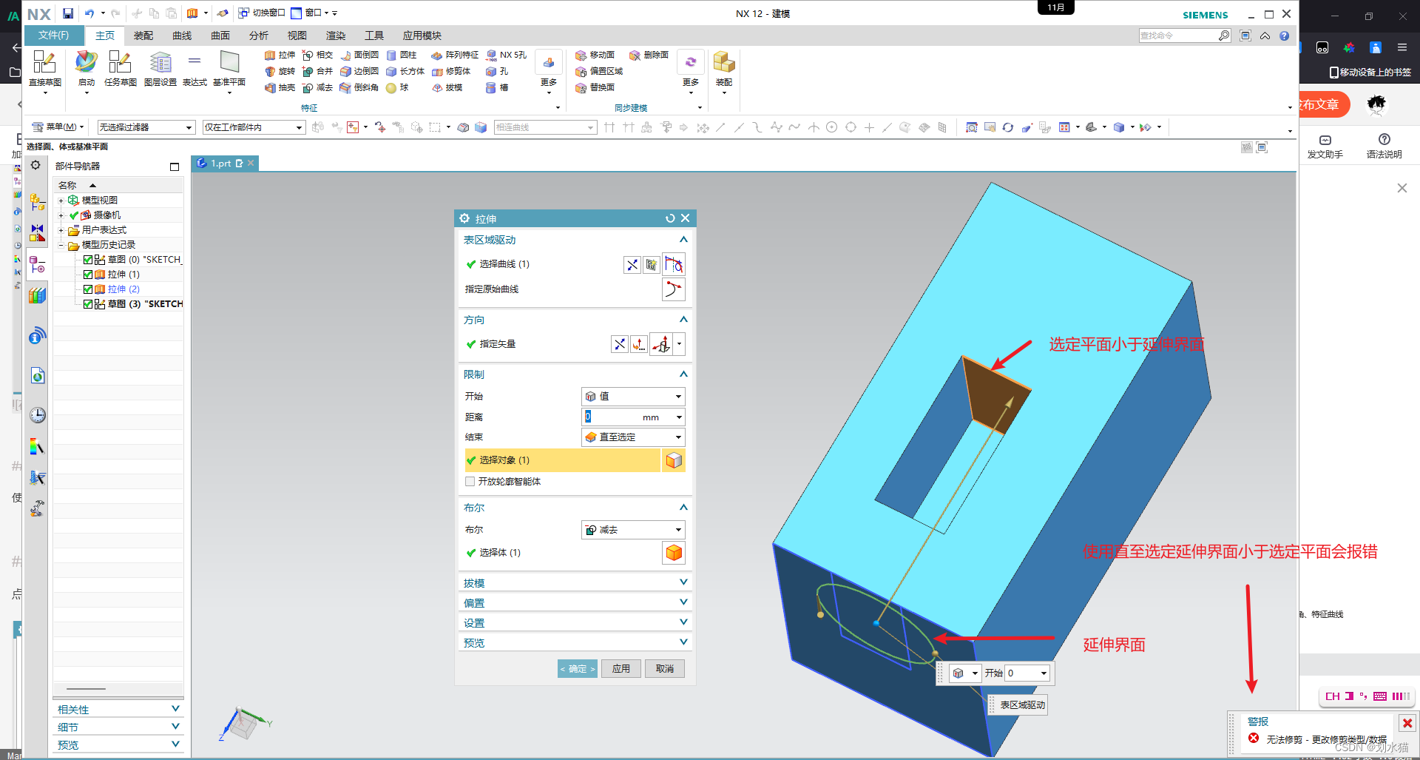Open the 文件(F) menu
1420x760 pixels.
click(x=53, y=36)
